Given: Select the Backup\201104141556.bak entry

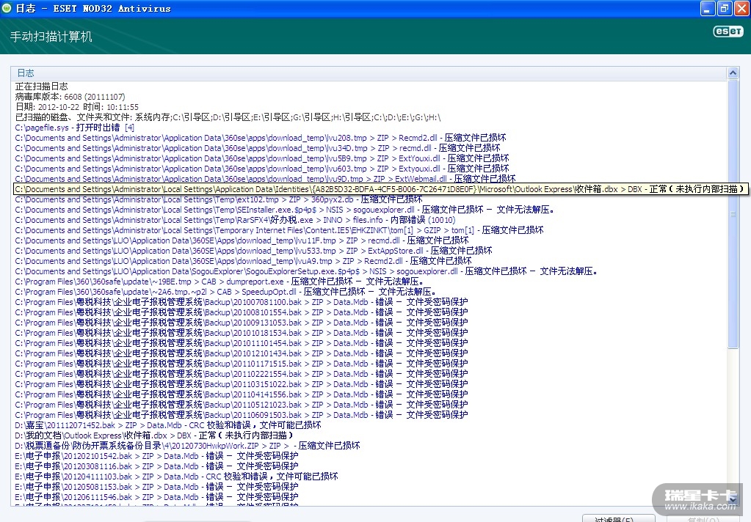Looking at the screenshot, I should 241,394.
